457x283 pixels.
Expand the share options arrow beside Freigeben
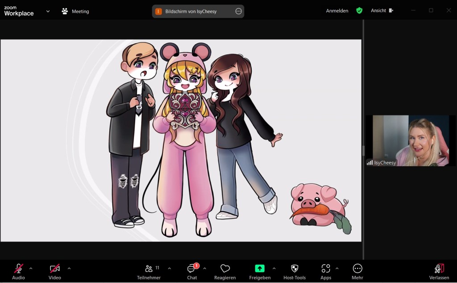click(274, 268)
